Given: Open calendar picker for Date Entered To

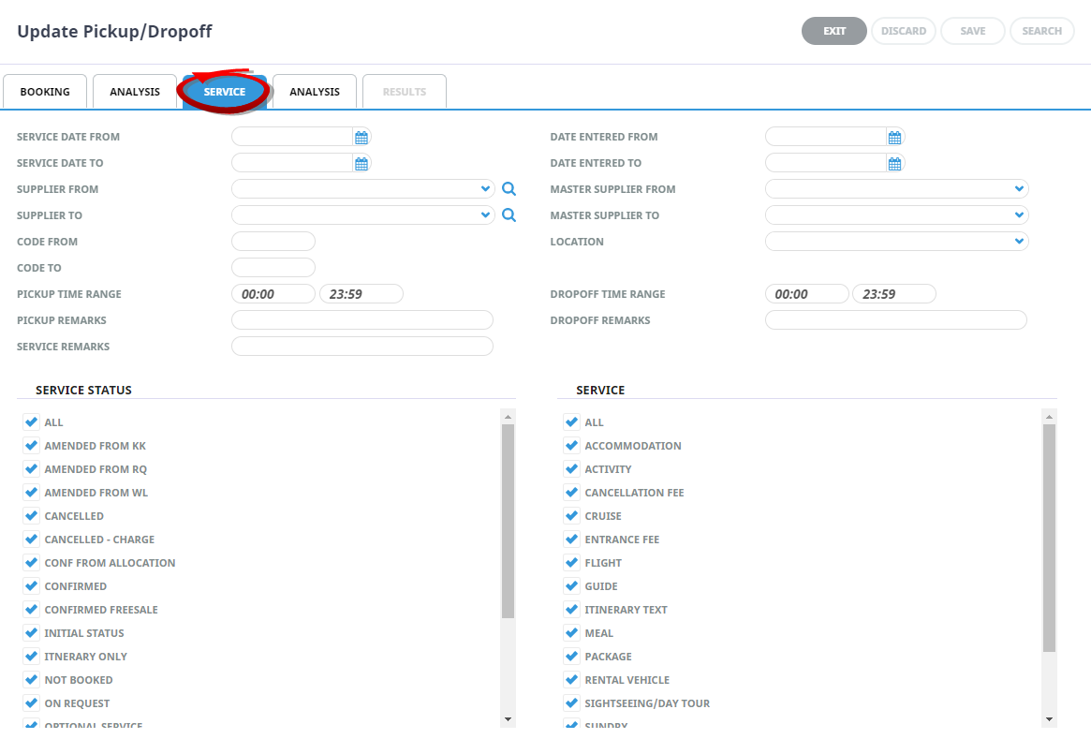Looking at the screenshot, I should pyautogui.click(x=894, y=164).
